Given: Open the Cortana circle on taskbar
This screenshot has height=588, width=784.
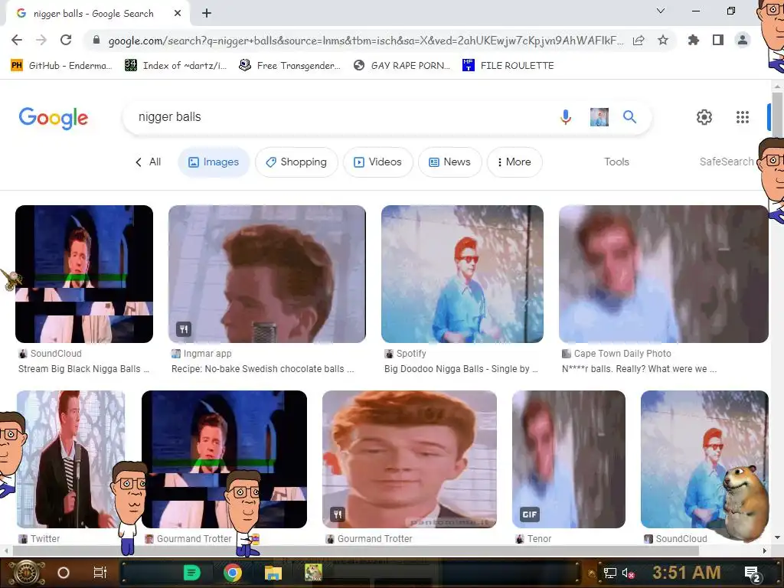Looking at the screenshot, I should [64, 573].
